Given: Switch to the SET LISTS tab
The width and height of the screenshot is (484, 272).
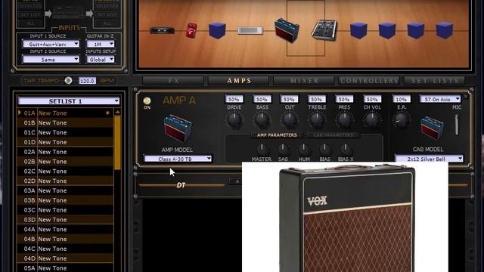Looking at the screenshot, I should [435, 81].
